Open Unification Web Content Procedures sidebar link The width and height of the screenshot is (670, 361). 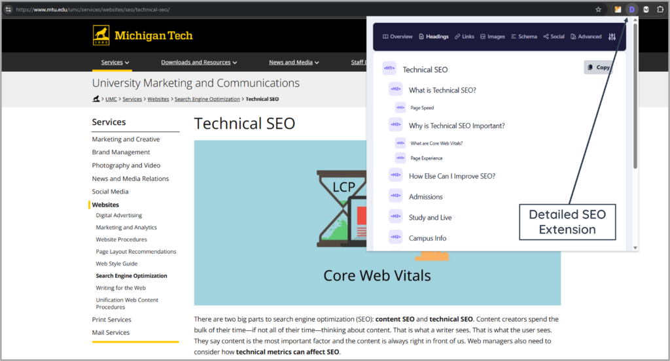[127, 303]
